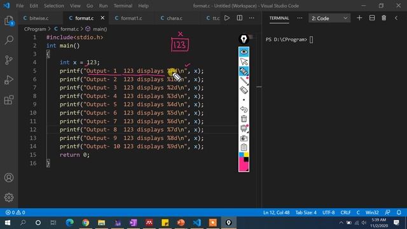Screen dimensions: 407x229
Task: Open the Accounts menu icon
Action: coord(9,177)
